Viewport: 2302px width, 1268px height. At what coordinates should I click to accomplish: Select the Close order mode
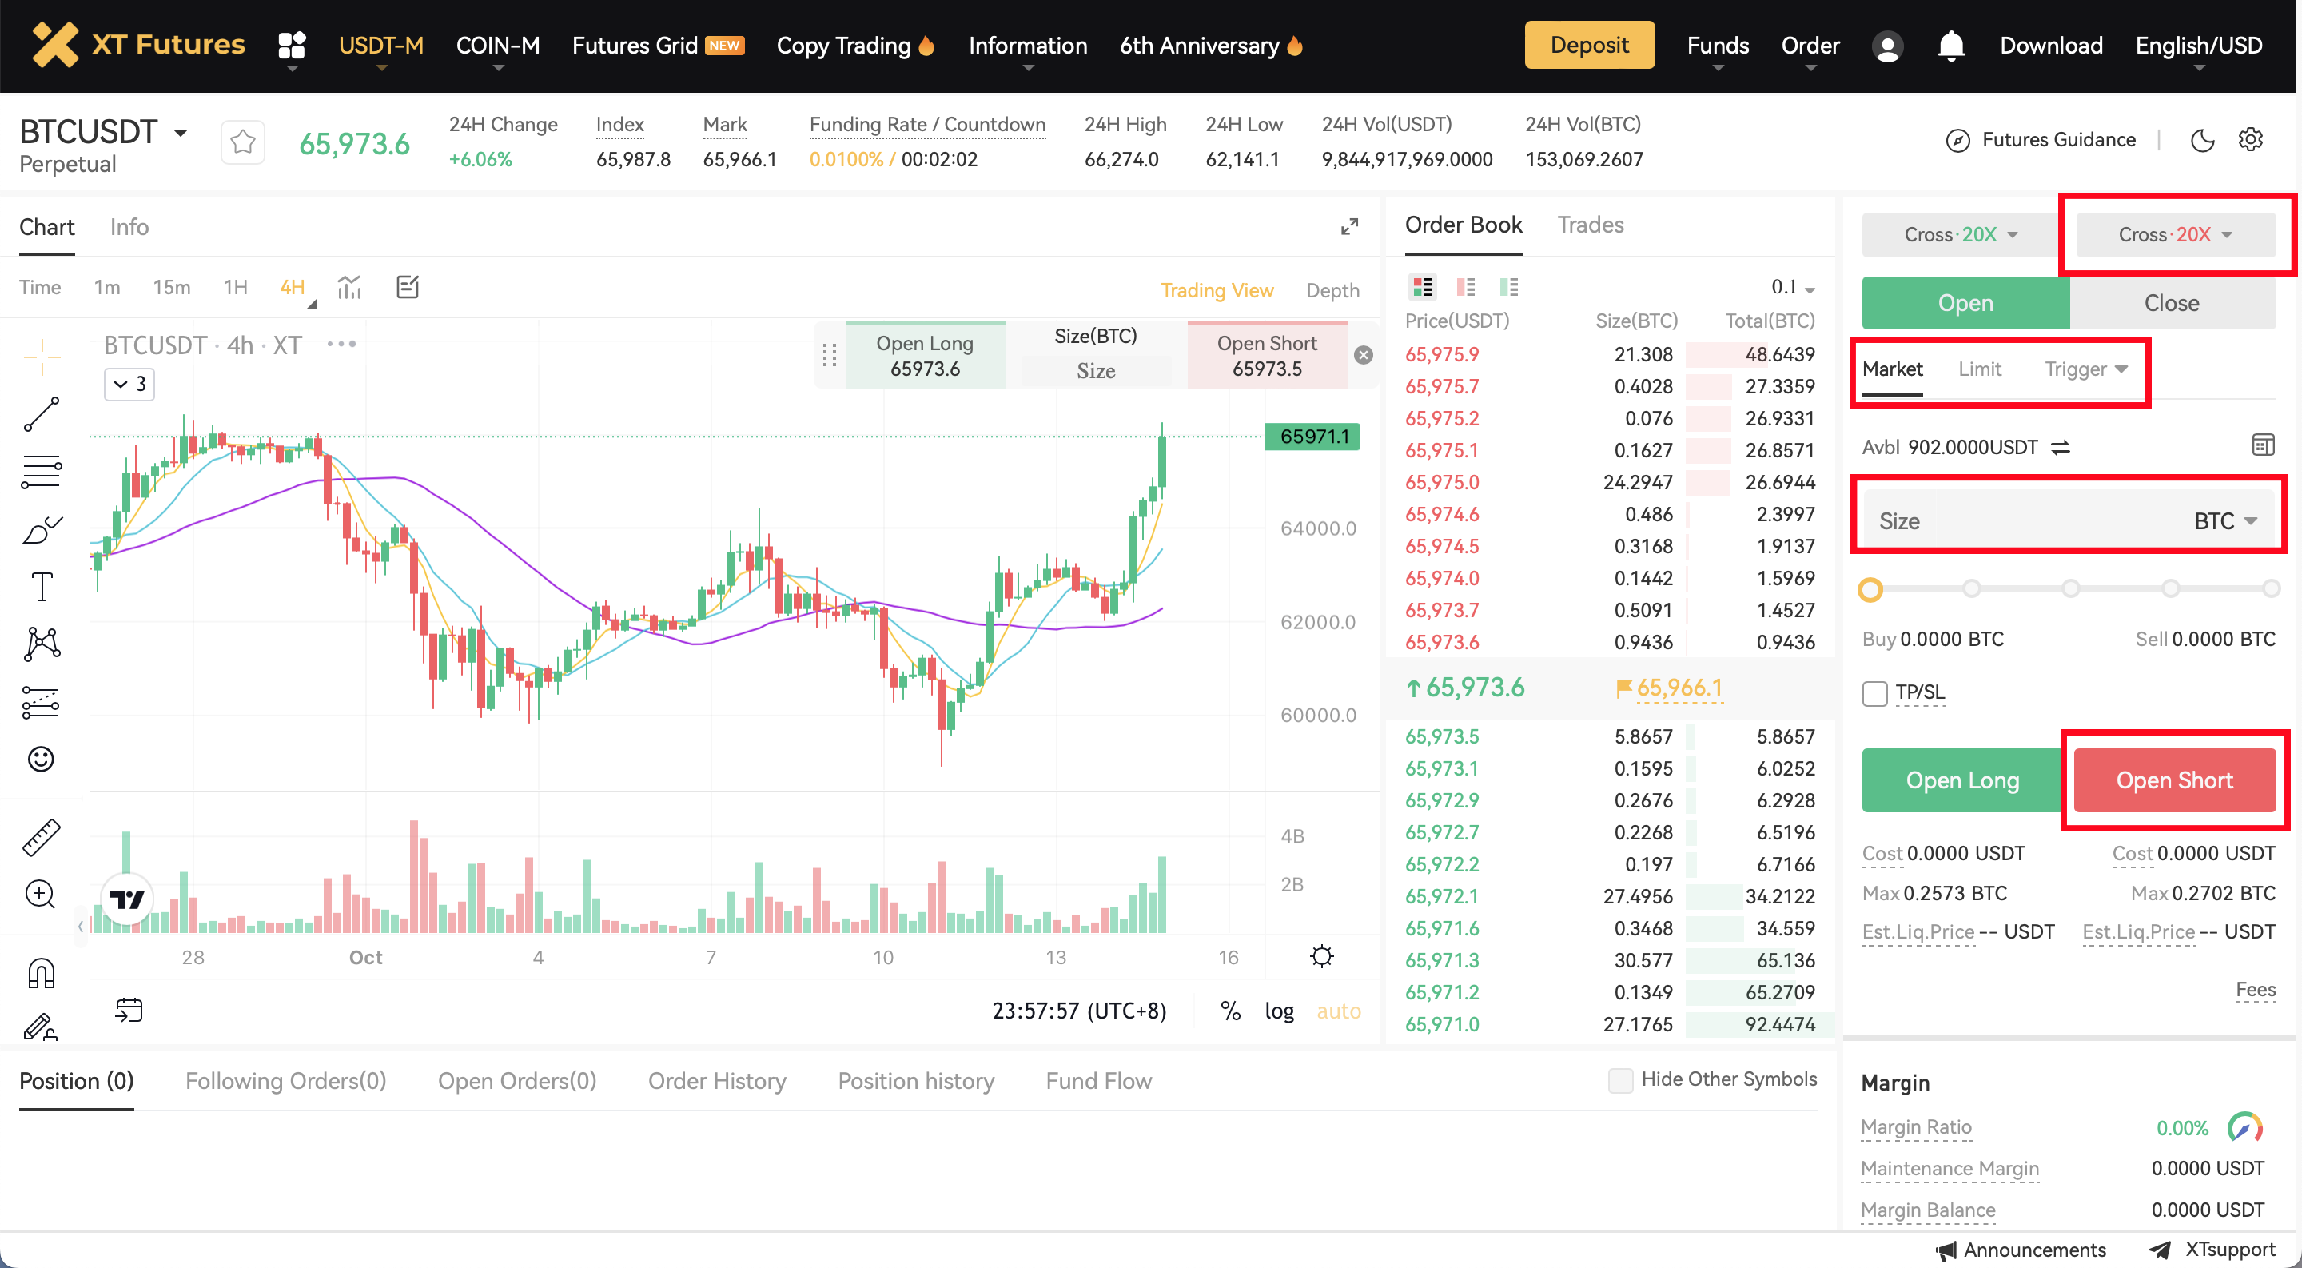tap(2172, 303)
